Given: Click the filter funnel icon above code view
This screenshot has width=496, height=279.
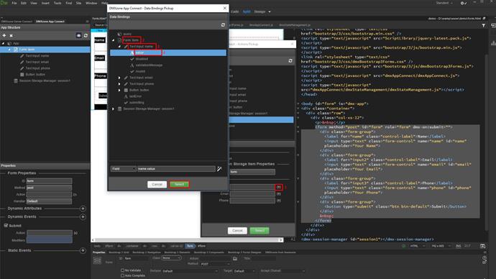Looking at the screenshot, I should pos(484,25).
